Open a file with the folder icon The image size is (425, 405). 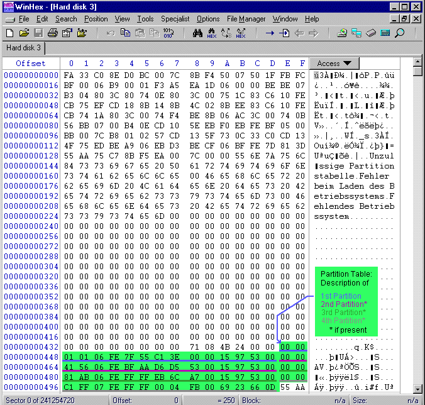click(25, 33)
